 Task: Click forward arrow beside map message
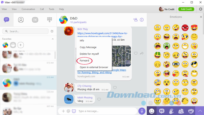click(142, 53)
